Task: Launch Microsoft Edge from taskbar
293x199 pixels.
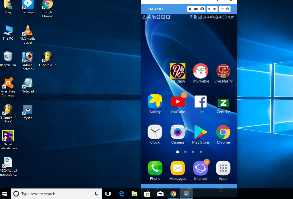Action: click(122, 194)
